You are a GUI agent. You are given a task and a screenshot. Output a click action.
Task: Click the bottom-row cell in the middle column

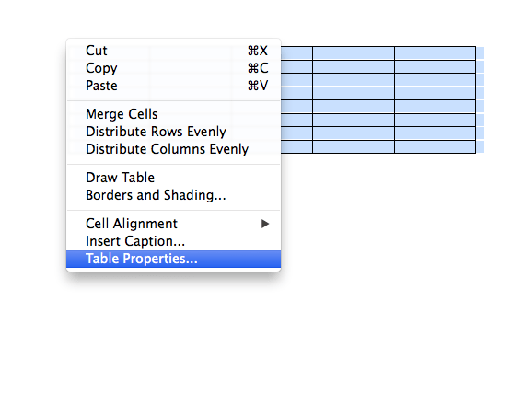[354, 146]
